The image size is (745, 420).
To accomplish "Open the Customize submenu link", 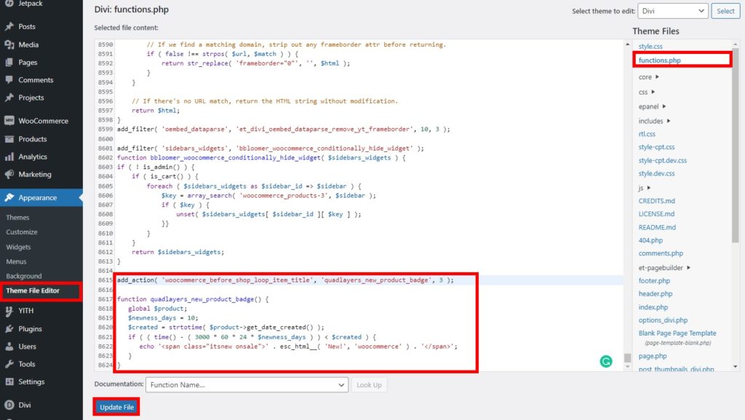I will 21,232.
